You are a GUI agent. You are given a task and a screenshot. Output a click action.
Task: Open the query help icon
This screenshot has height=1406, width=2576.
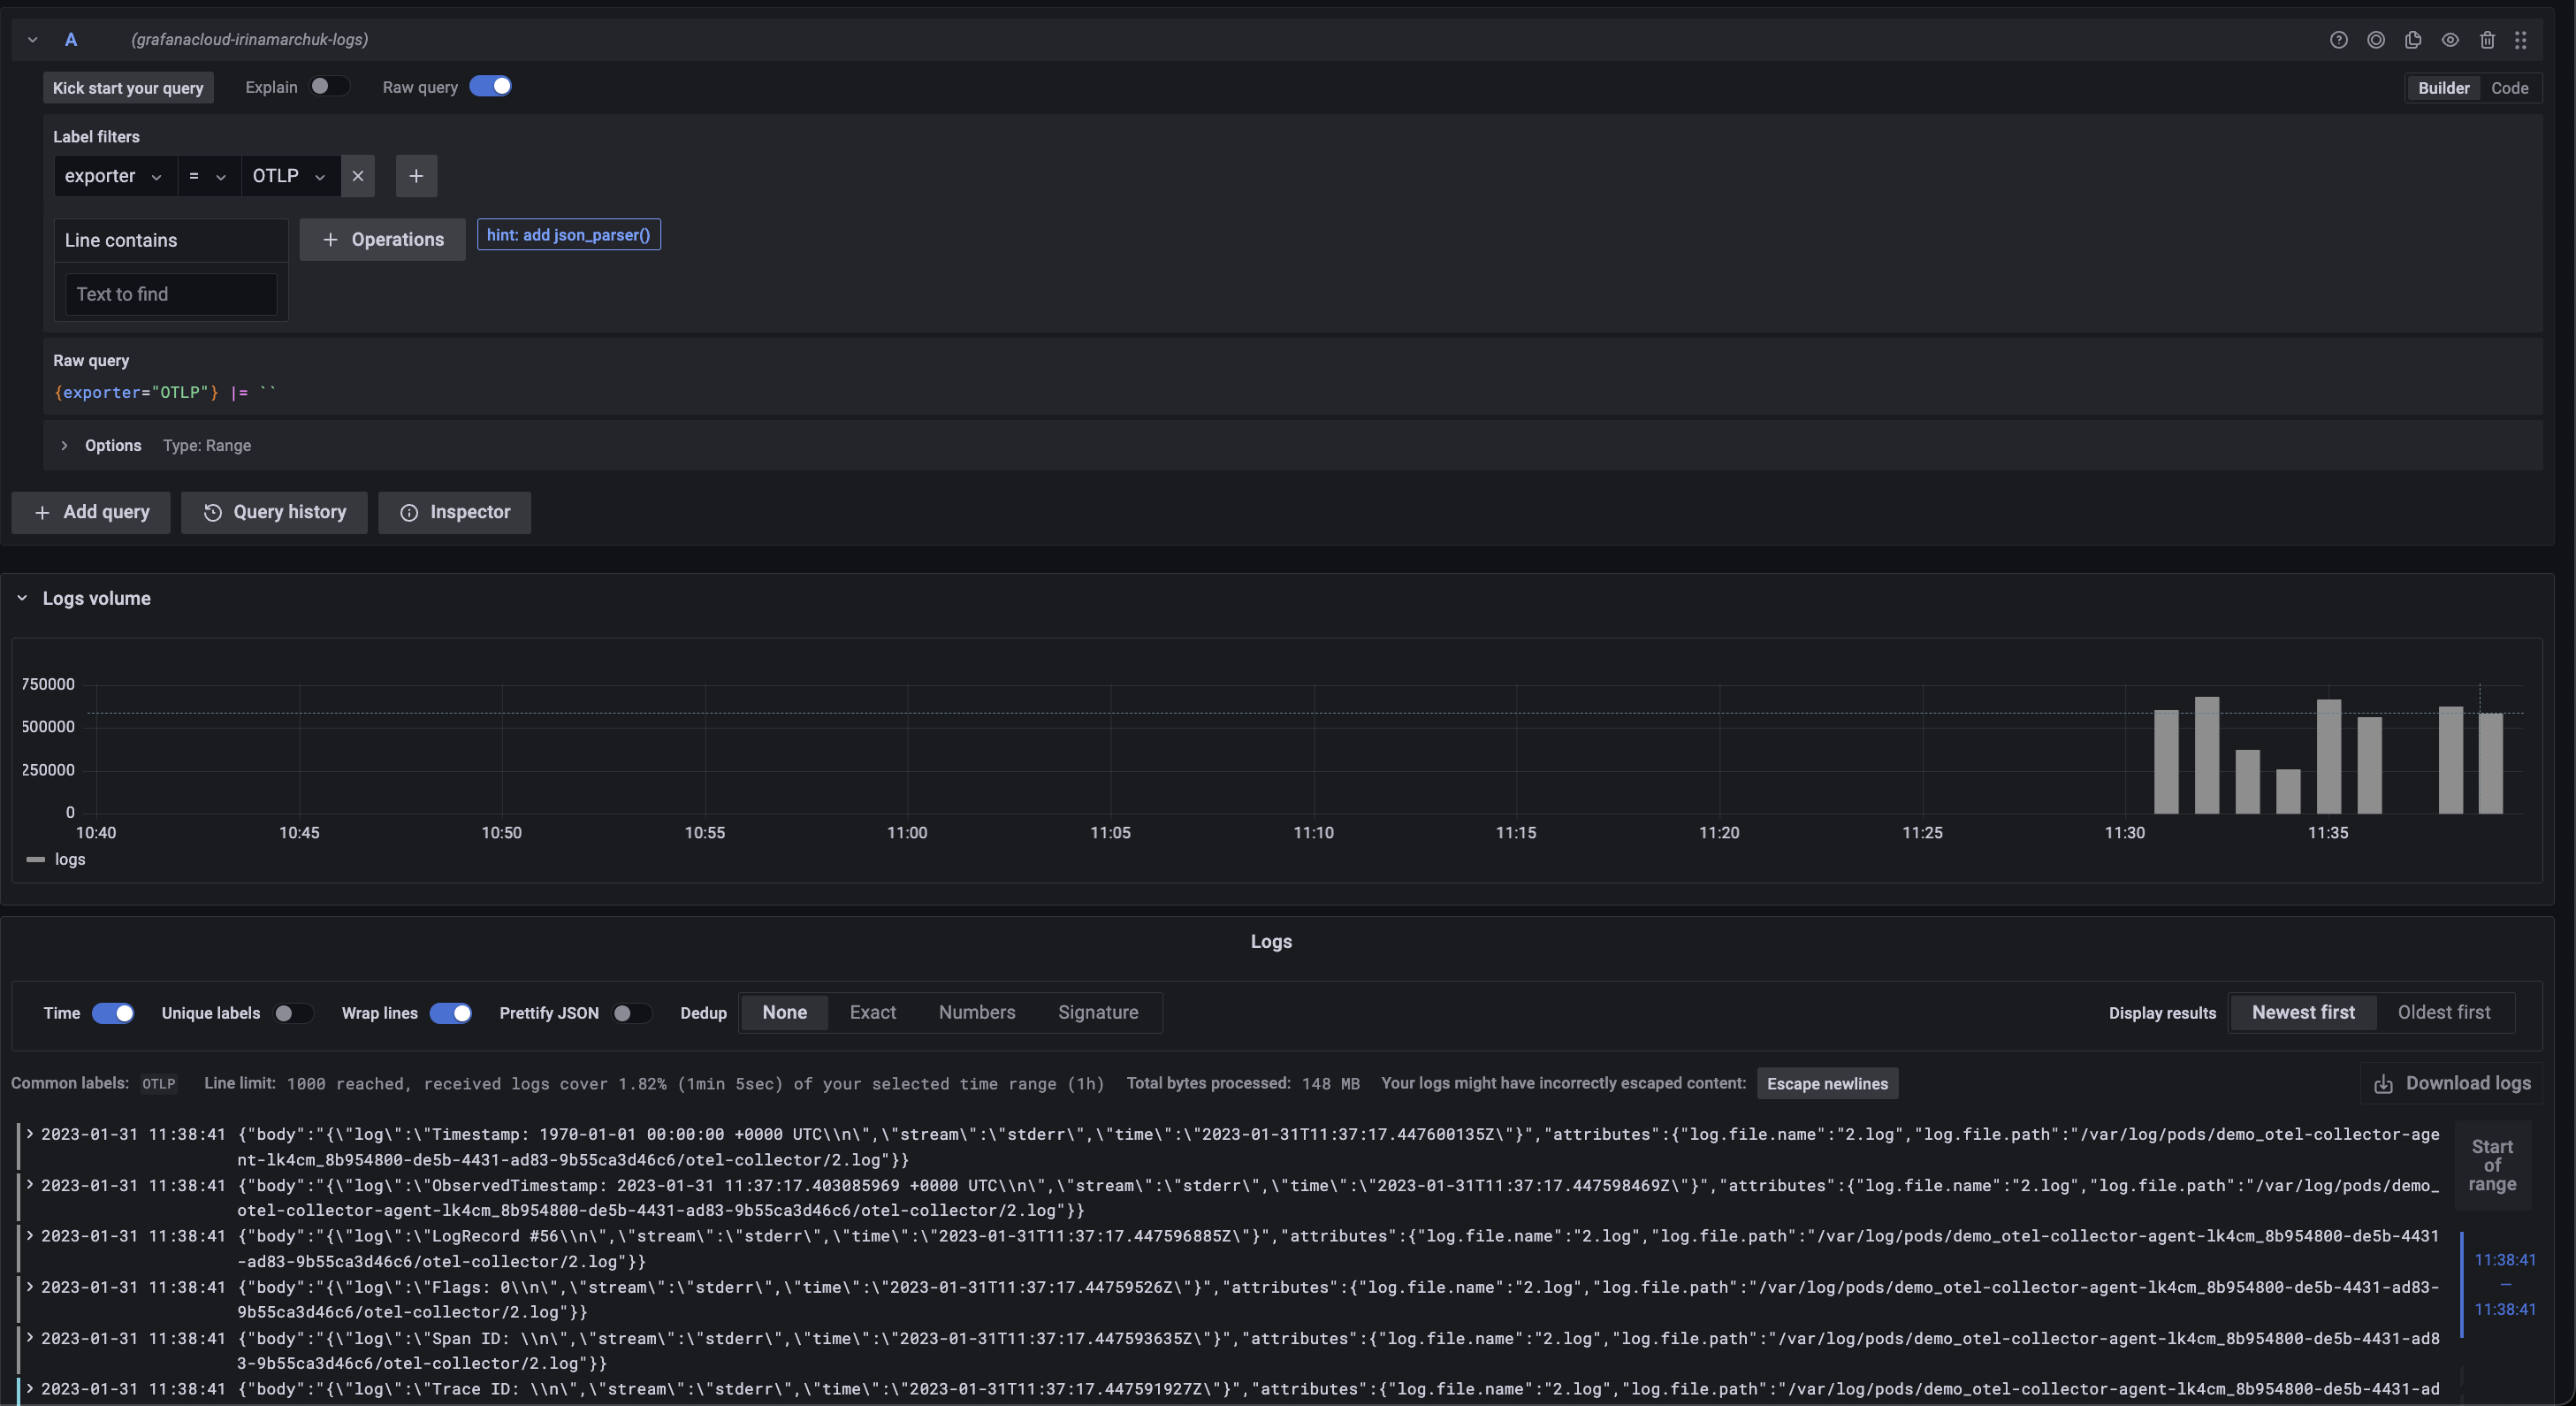coord(2338,40)
